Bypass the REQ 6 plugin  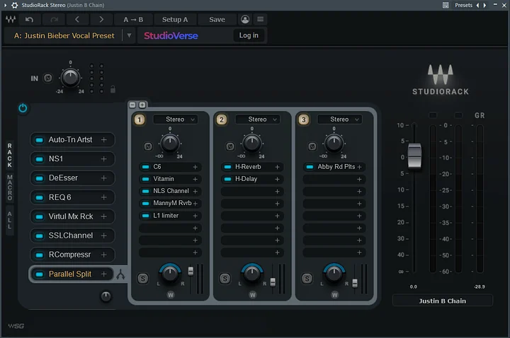[x=40, y=197]
